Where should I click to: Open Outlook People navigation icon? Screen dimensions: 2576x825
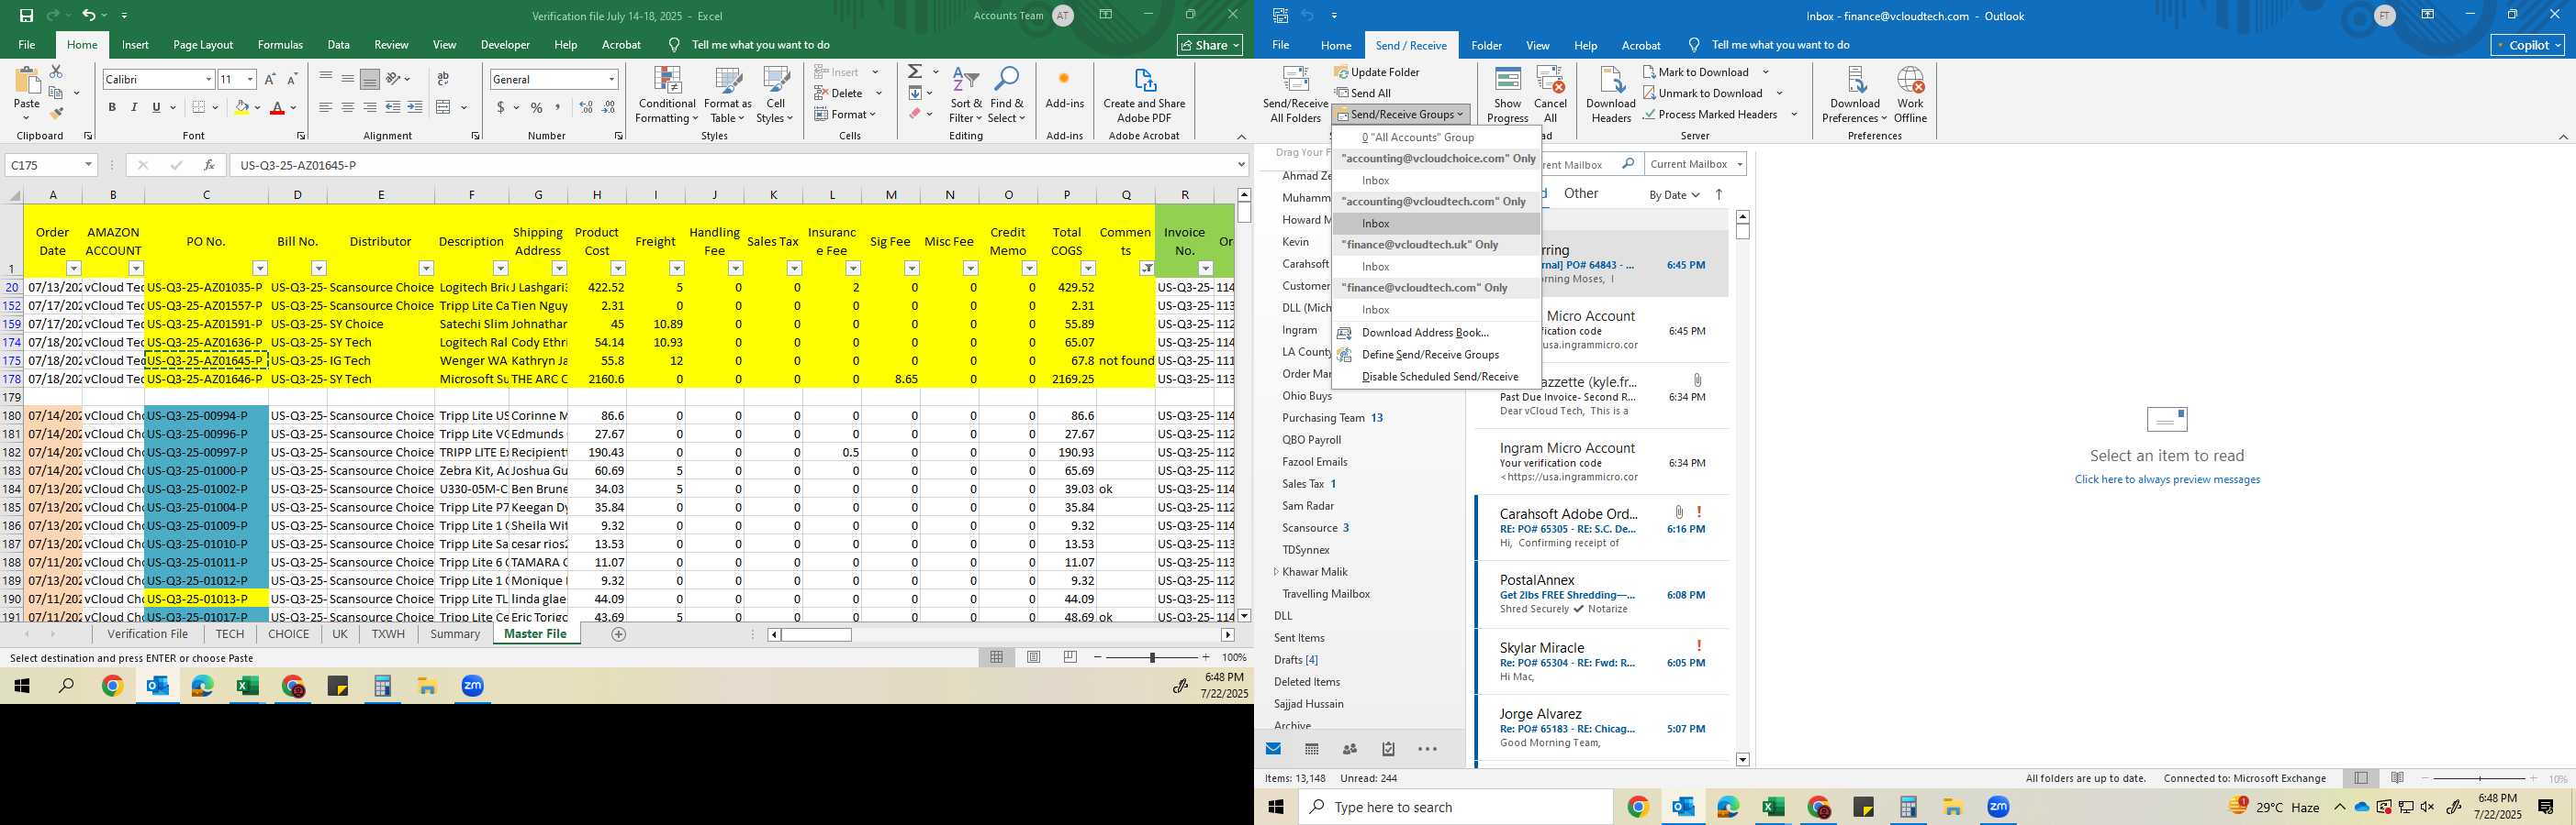point(1350,748)
